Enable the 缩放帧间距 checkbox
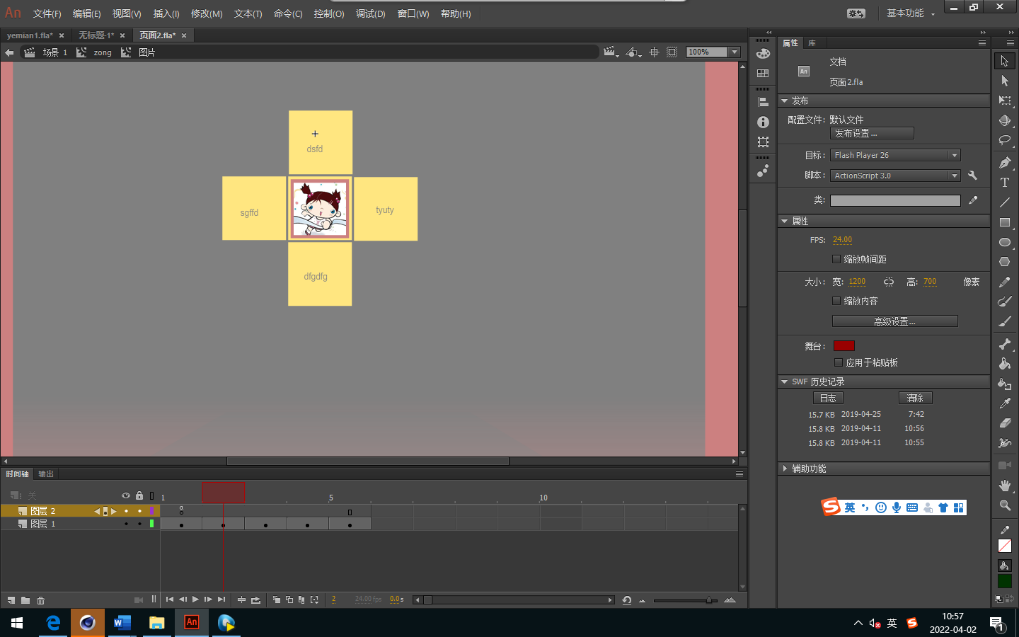The width and height of the screenshot is (1019, 637). pos(836,259)
